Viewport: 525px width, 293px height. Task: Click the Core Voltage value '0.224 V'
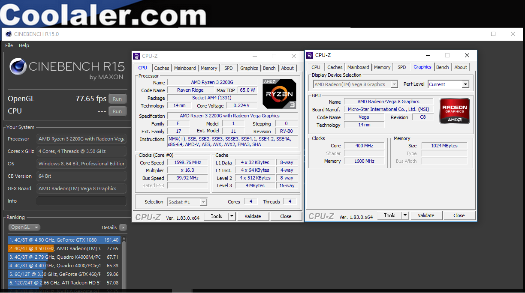click(x=241, y=106)
